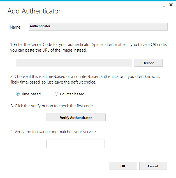This screenshot has width=176, height=178.
Task: Click the "Name:" label
Action: (16, 27)
